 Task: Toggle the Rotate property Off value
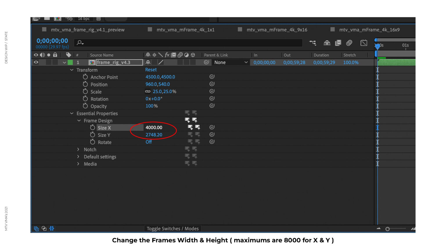pos(149,142)
